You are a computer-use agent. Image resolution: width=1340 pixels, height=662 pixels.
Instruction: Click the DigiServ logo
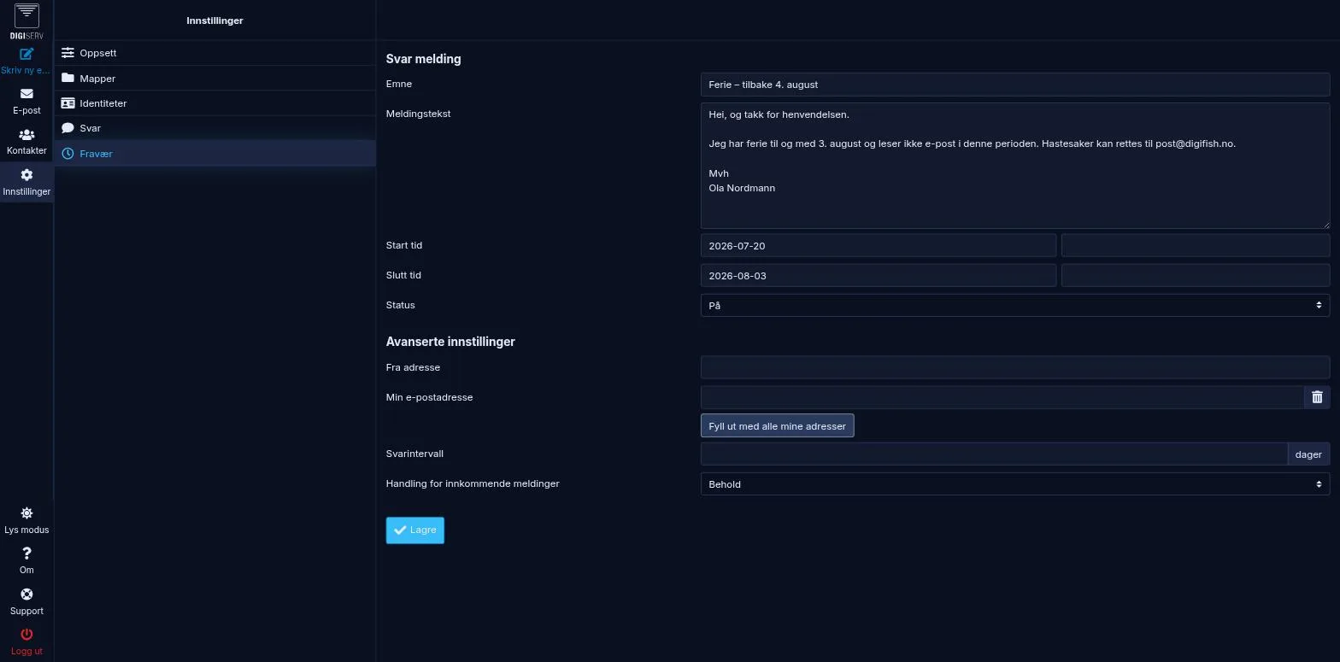pyautogui.click(x=26, y=21)
